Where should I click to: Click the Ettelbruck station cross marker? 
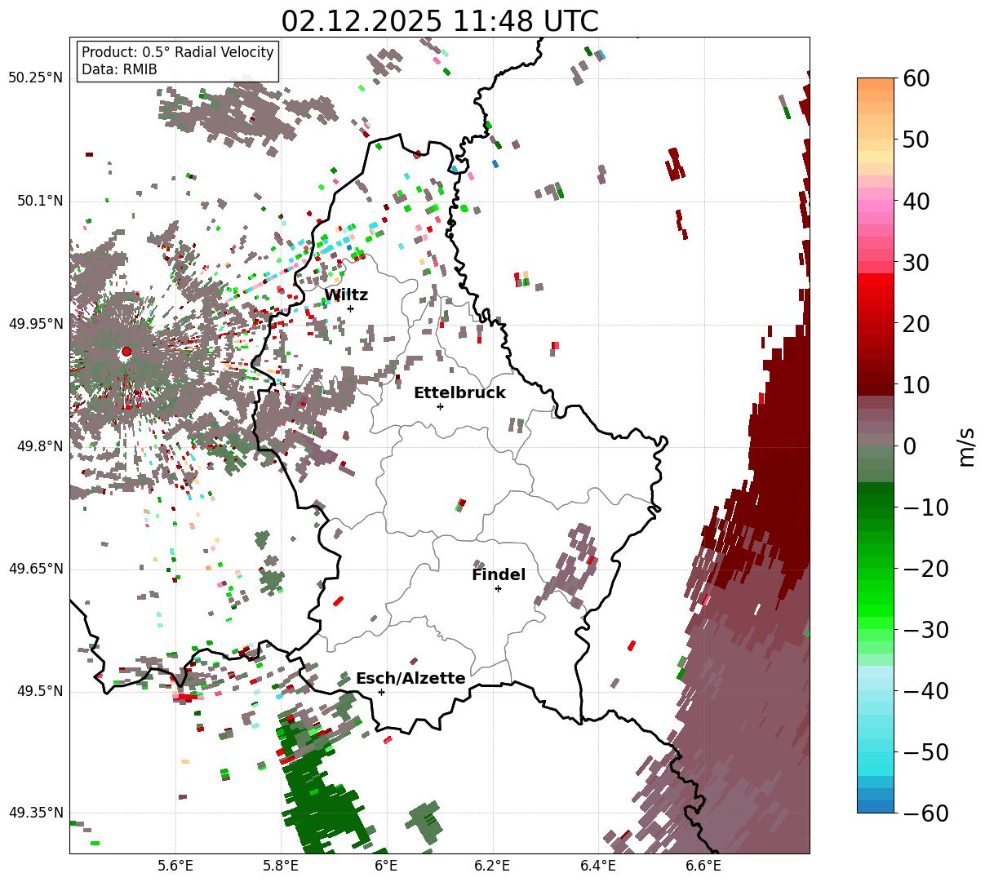[x=440, y=406]
